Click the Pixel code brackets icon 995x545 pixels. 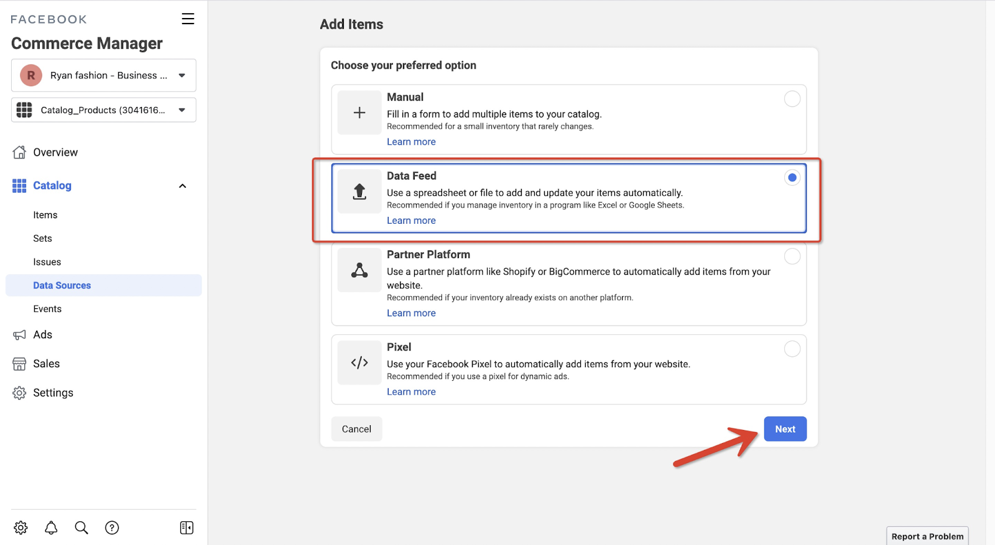(x=359, y=363)
